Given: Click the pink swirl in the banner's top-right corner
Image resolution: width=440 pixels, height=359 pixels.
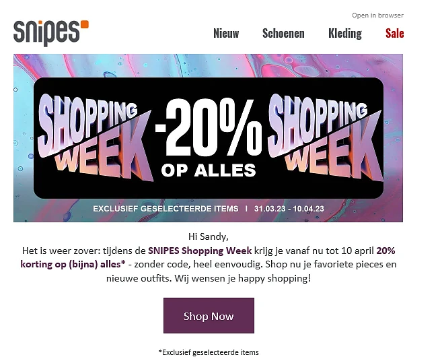Looking at the screenshot, I should [x=373, y=65].
